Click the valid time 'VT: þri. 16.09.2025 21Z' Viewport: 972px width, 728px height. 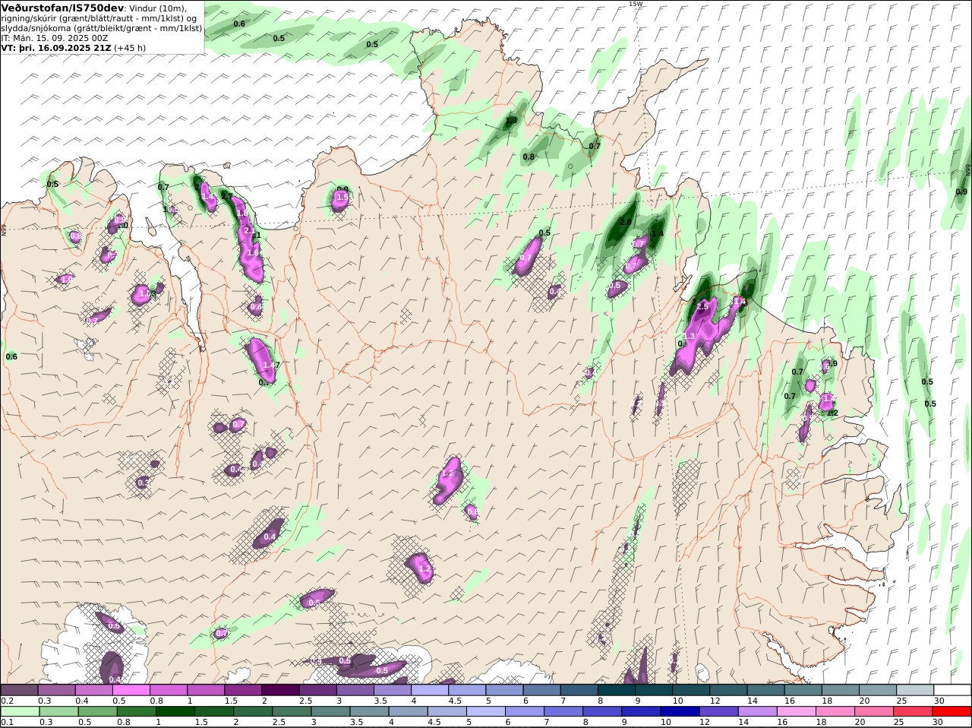click(x=56, y=48)
